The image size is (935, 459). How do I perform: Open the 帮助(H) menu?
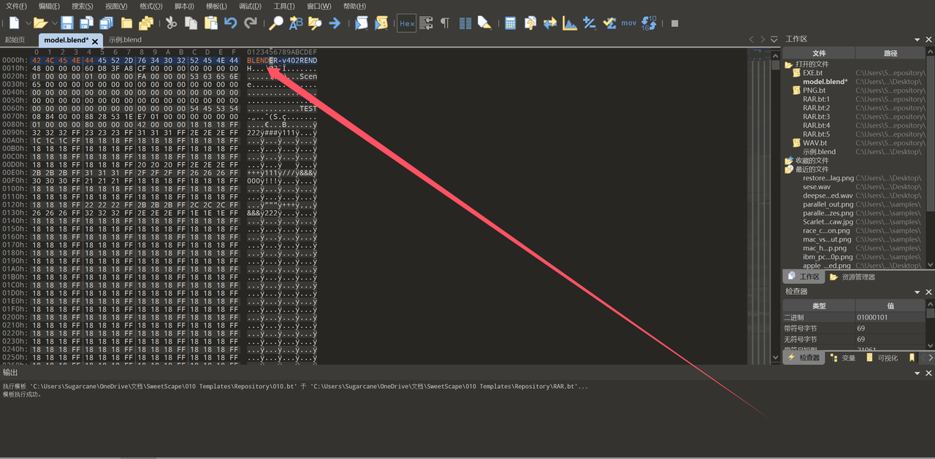point(355,6)
